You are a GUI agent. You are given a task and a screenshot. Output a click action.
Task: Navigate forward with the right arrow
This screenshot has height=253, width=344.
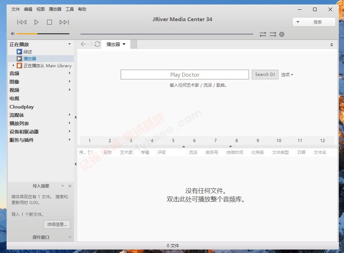91,44
